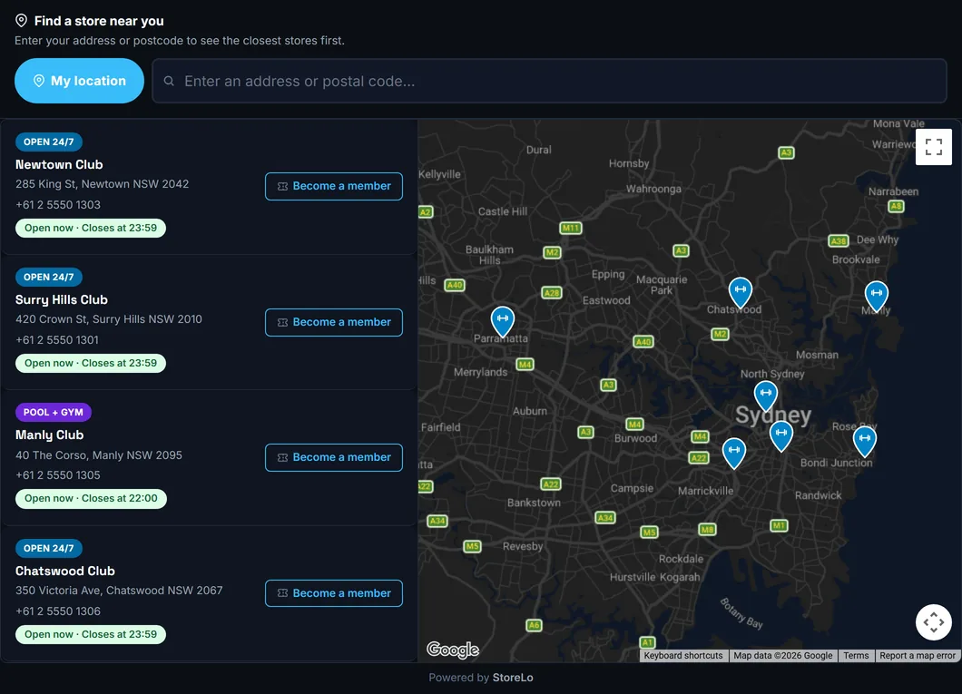
Task: Click the Surry Hills Club name
Action: coord(62,299)
